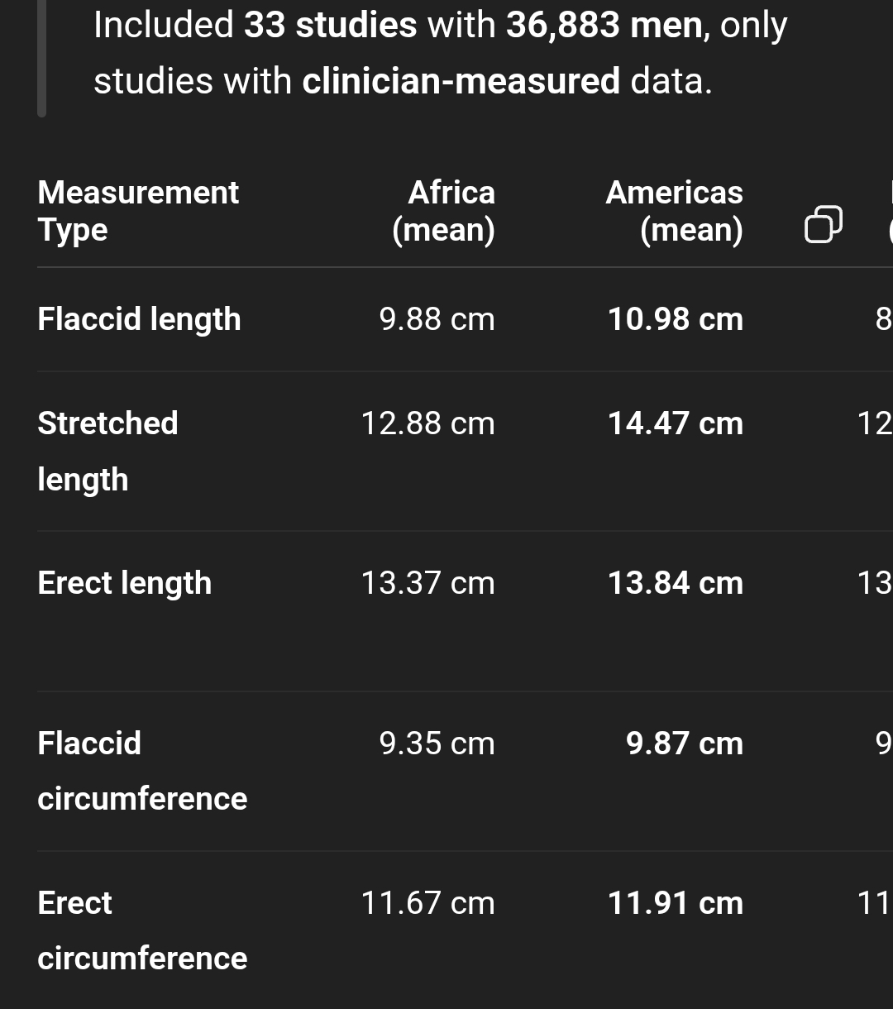Click the bold 11.91 cm cell
Viewport: 893px width, 1009px height.
pyautogui.click(x=675, y=902)
